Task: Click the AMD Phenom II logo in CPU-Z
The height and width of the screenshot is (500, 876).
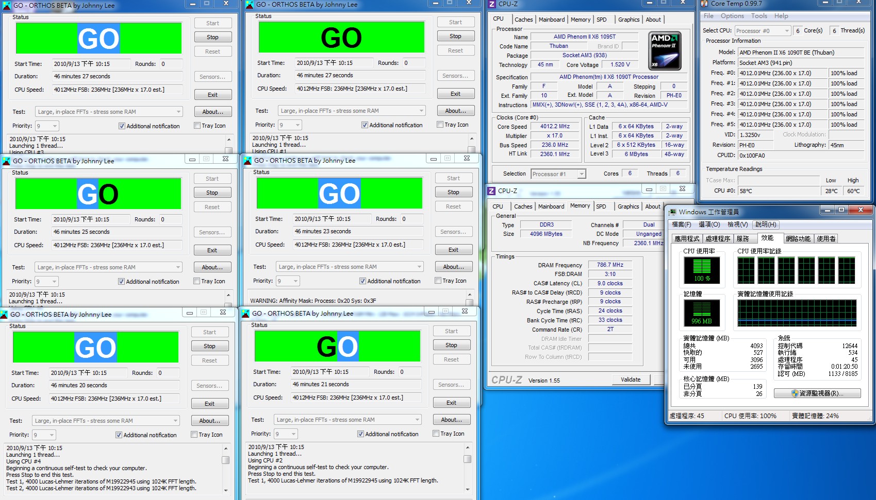Action: click(x=665, y=50)
